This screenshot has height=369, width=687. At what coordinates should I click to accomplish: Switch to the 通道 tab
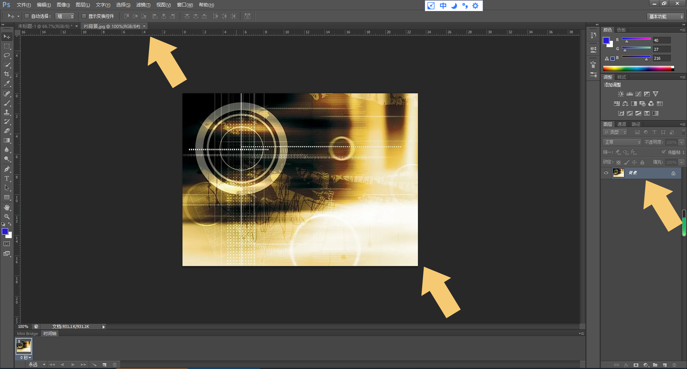point(622,124)
